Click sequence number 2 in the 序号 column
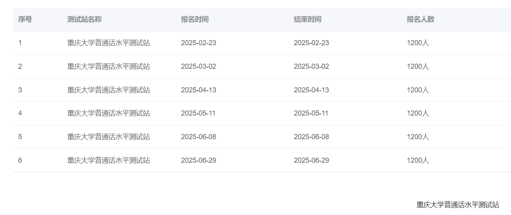Screen dimensions: 511x215 pyautogui.click(x=20, y=66)
